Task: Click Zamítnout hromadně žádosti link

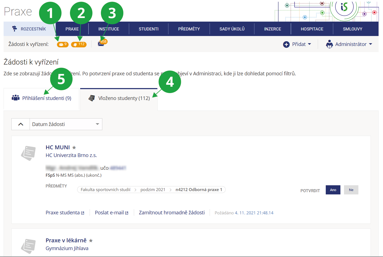Action: [x=172, y=213]
